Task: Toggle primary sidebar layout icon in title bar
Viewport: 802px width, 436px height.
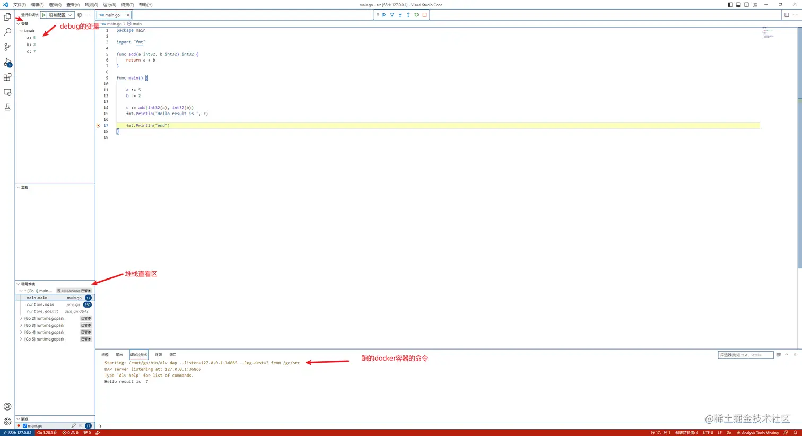Action: 730,5
